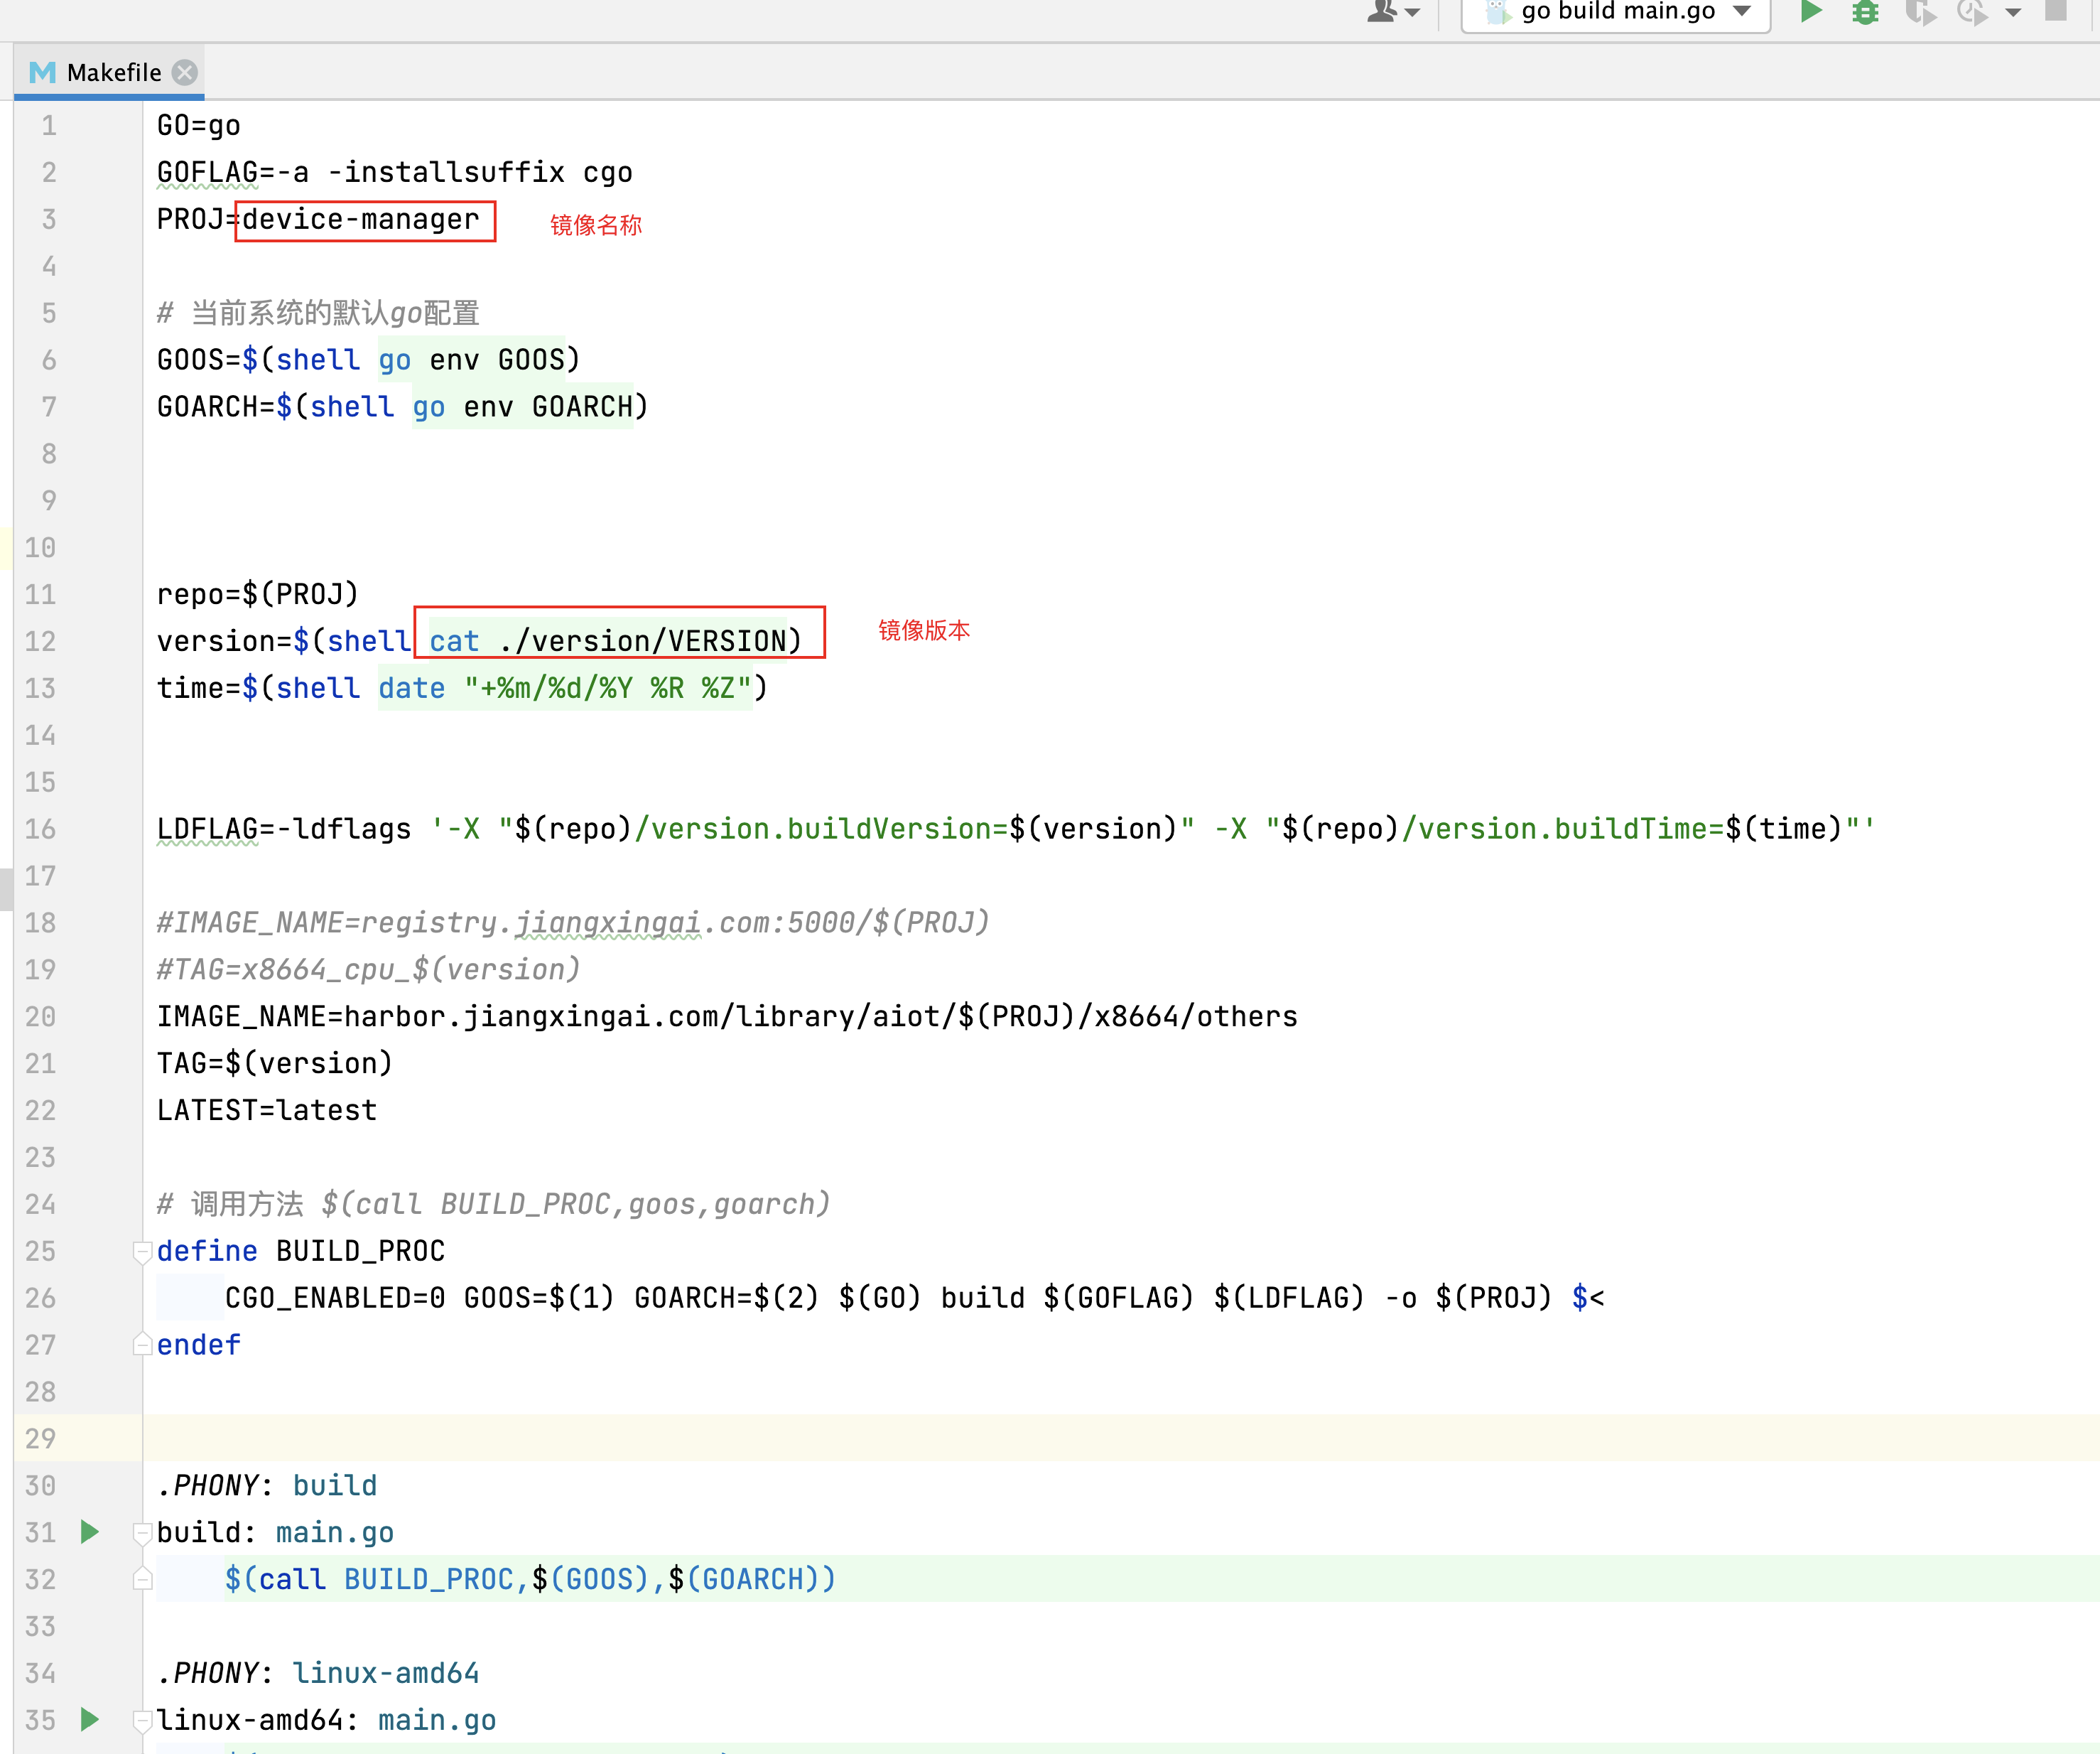The width and height of the screenshot is (2100, 1754).
Task: Toggle fold at endef line
Action: (x=142, y=1345)
